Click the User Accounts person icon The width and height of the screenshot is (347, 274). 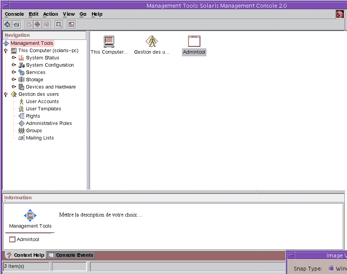click(x=21, y=102)
